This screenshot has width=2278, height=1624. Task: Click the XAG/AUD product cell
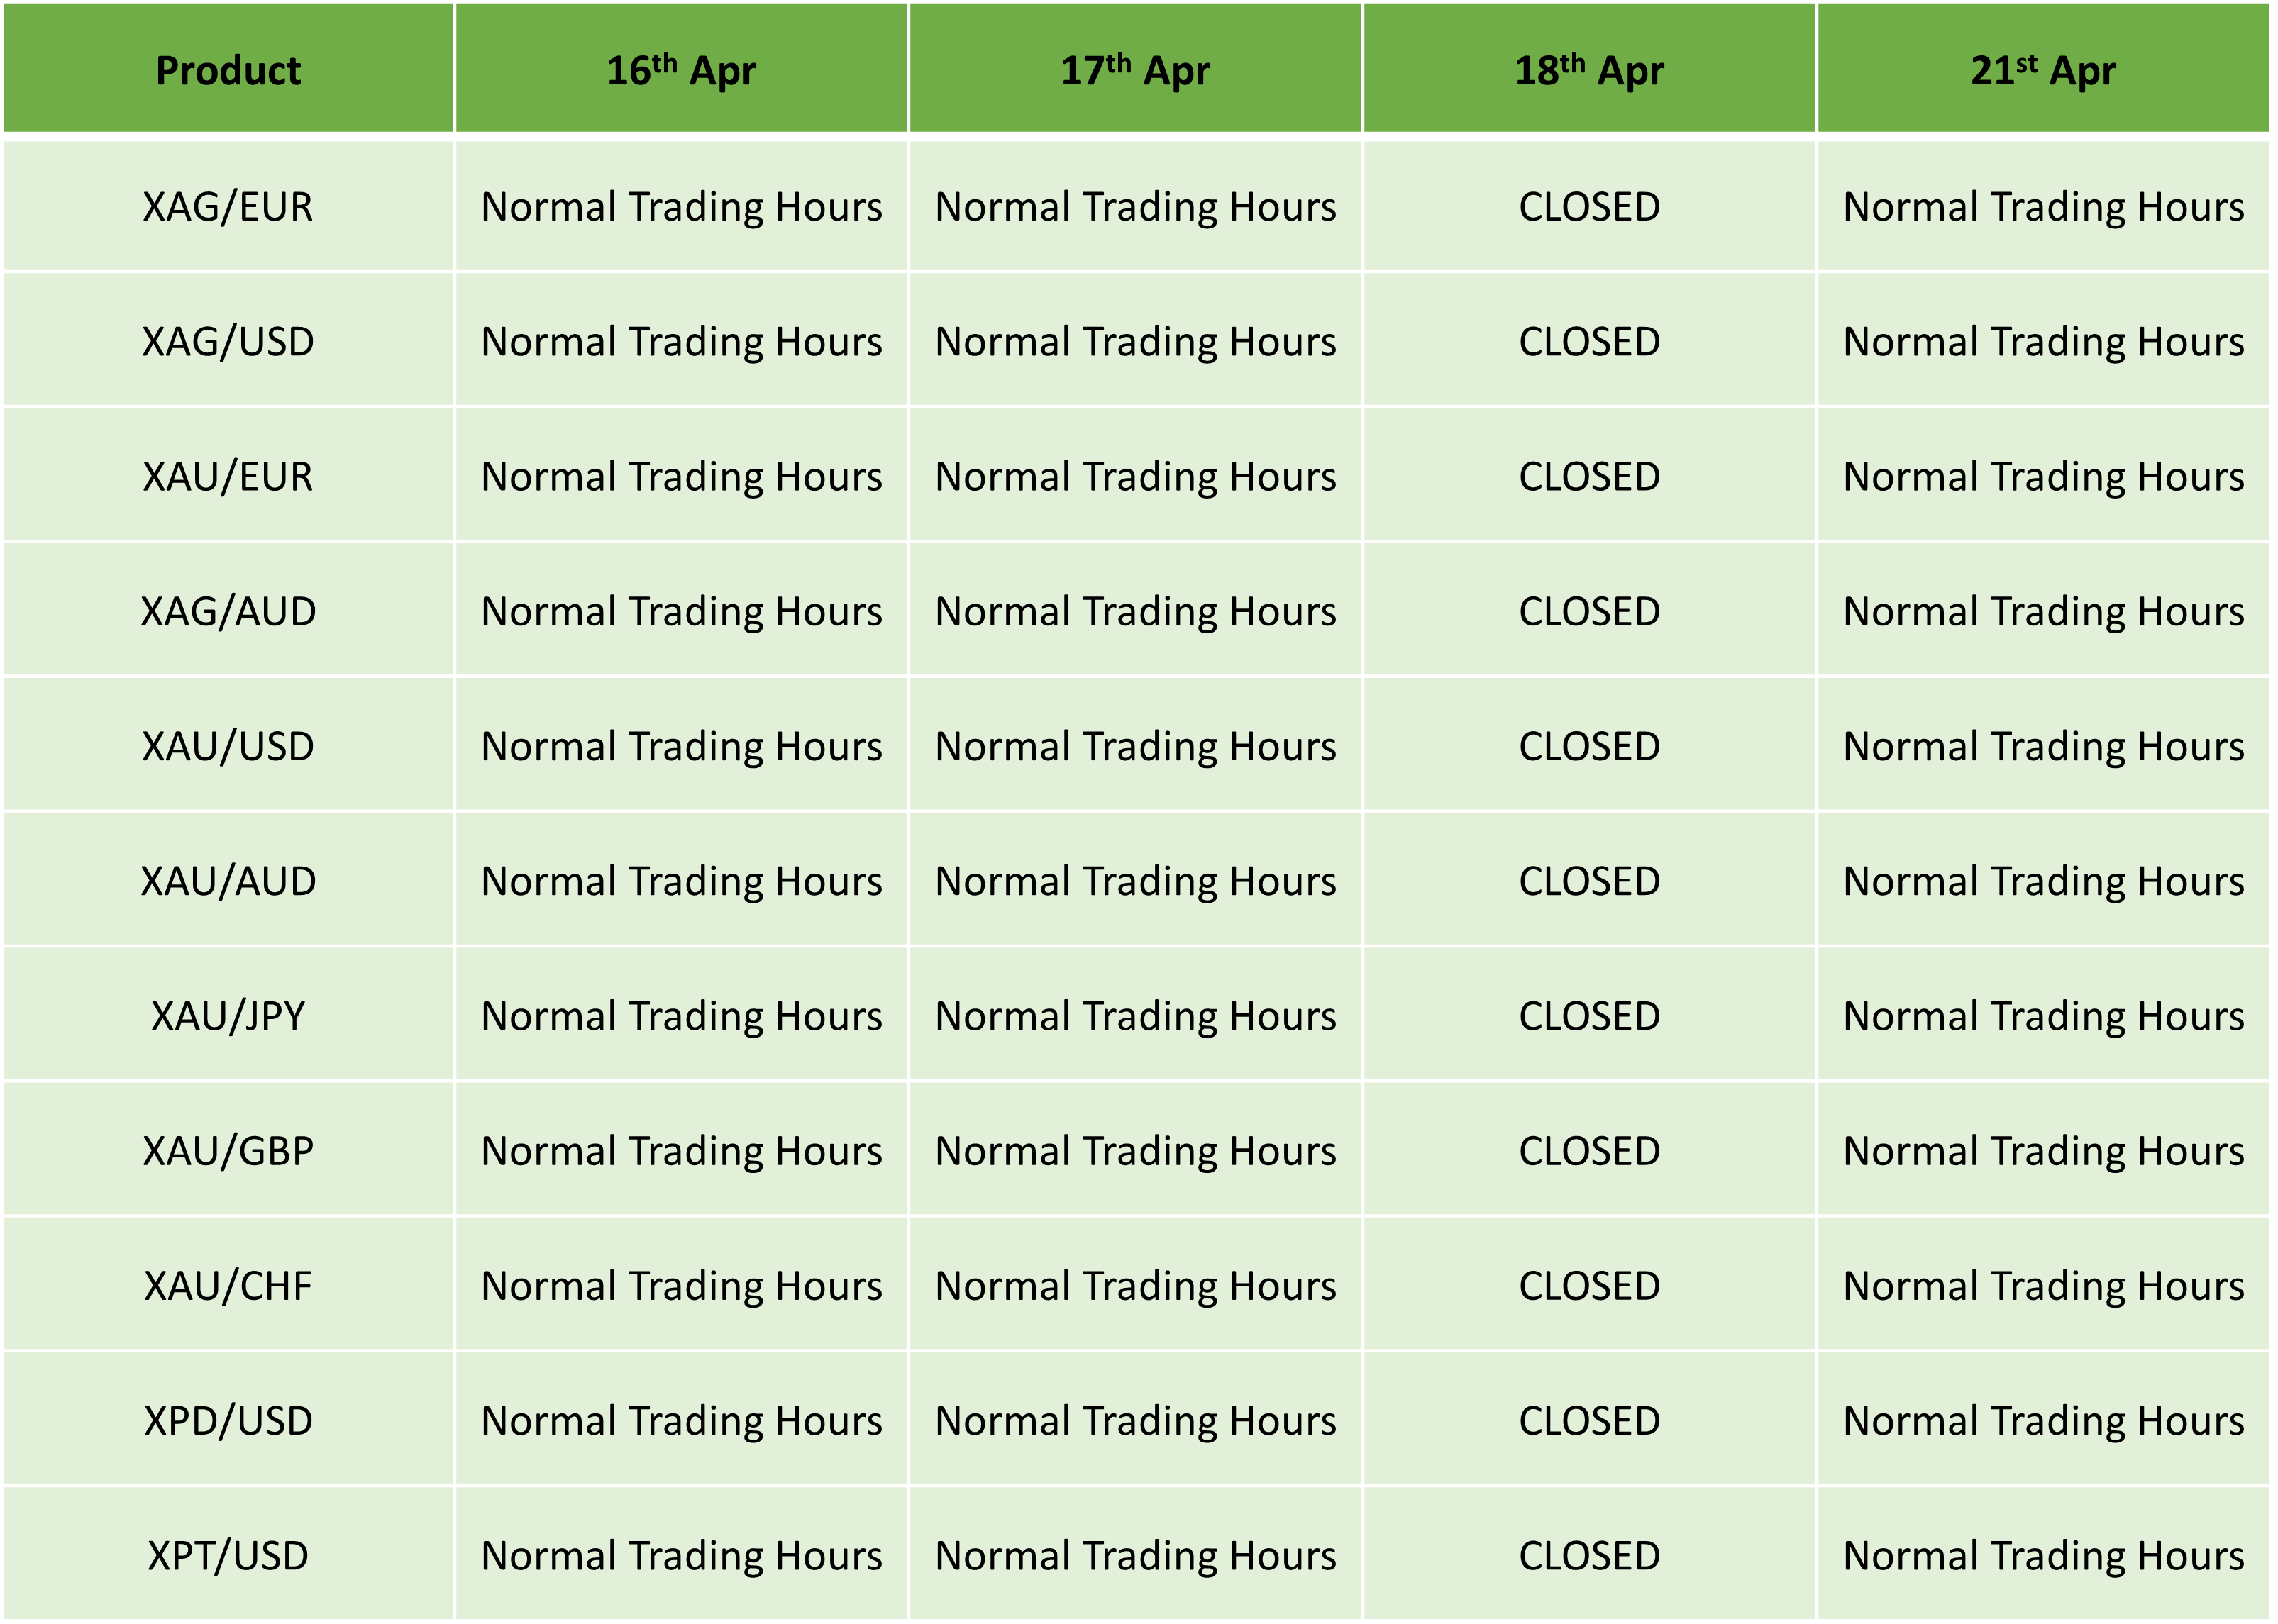[x=228, y=611]
